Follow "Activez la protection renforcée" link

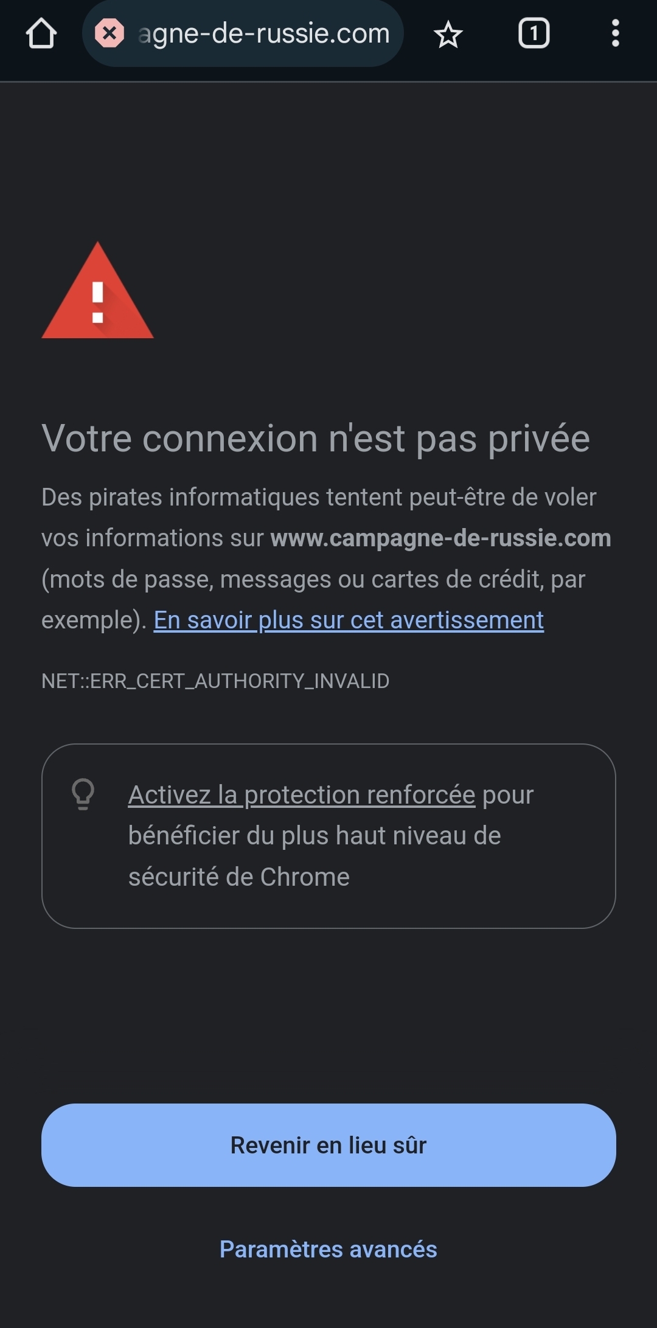click(x=302, y=794)
